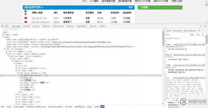The height and width of the screenshot is (108, 208).
Task: Select the Styles pane tab
Action: point(169,31)
